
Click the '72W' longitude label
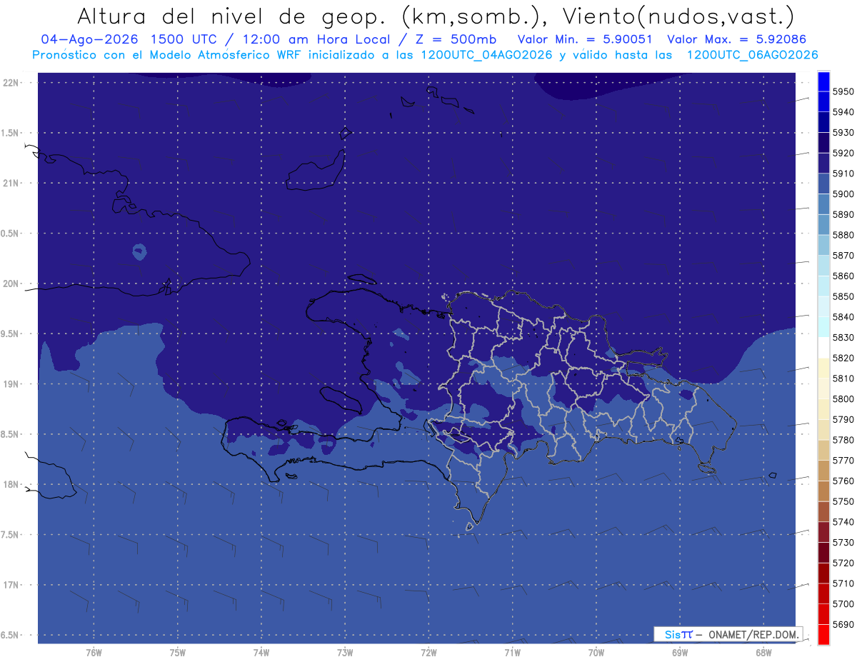[428, 653]
